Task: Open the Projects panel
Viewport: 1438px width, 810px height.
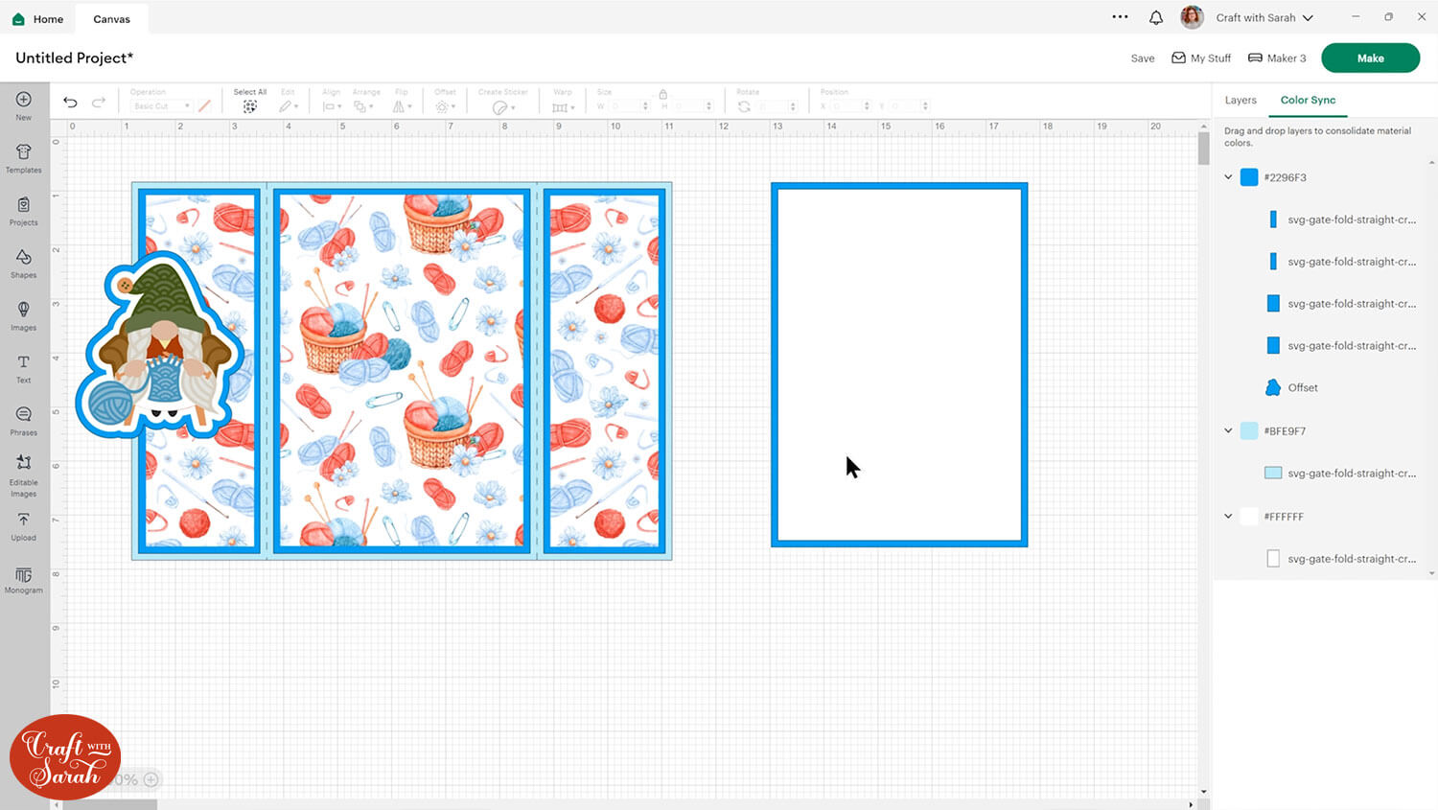Action: pyautogui.click(x=24, y=210)
